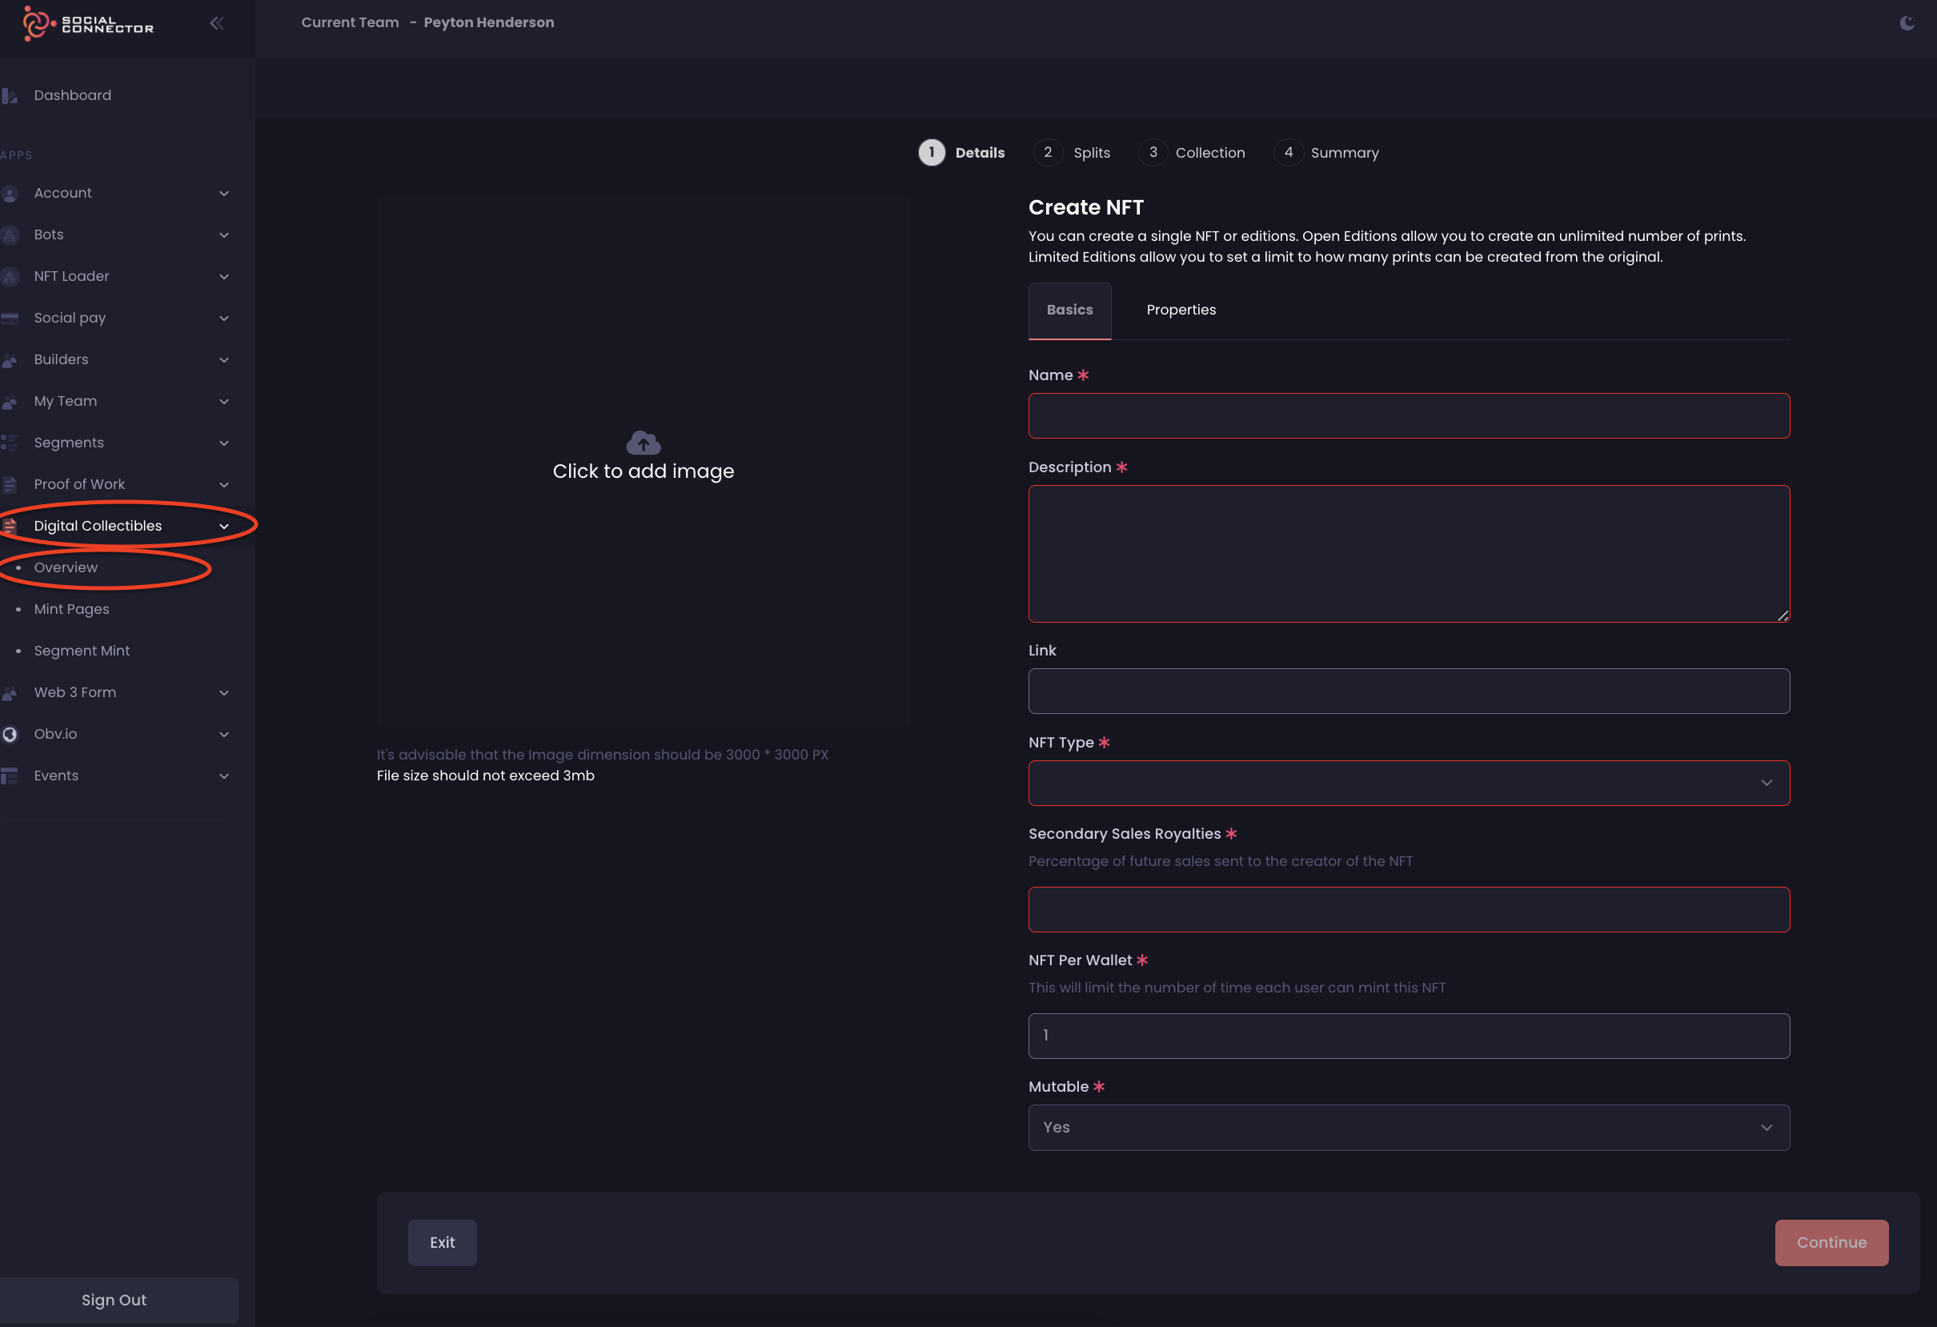The height and width of the screenshot is (1327, 1937).
Task: Expand the Web 3 Form chevron
Action: point(224,692)
